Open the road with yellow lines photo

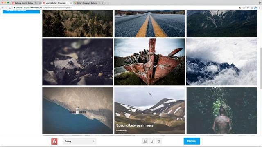[x=150, y=24]
